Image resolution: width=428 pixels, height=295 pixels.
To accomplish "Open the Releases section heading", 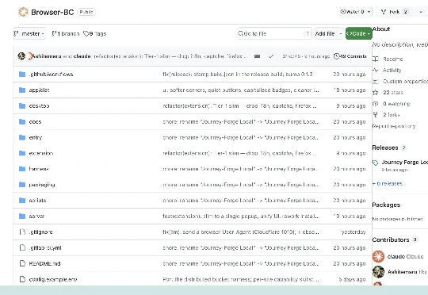I will click(385, 147).
